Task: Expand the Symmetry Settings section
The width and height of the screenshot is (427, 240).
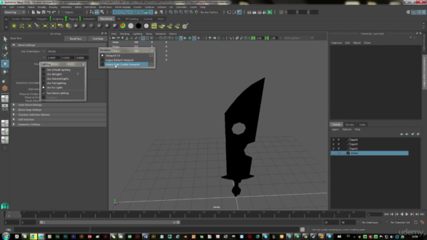Action: click(14, 125)
